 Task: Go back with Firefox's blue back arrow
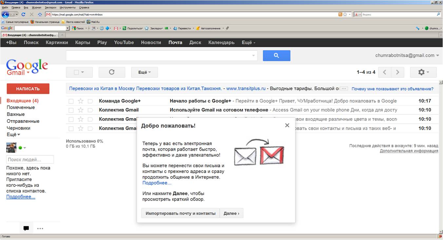[5, 14]
